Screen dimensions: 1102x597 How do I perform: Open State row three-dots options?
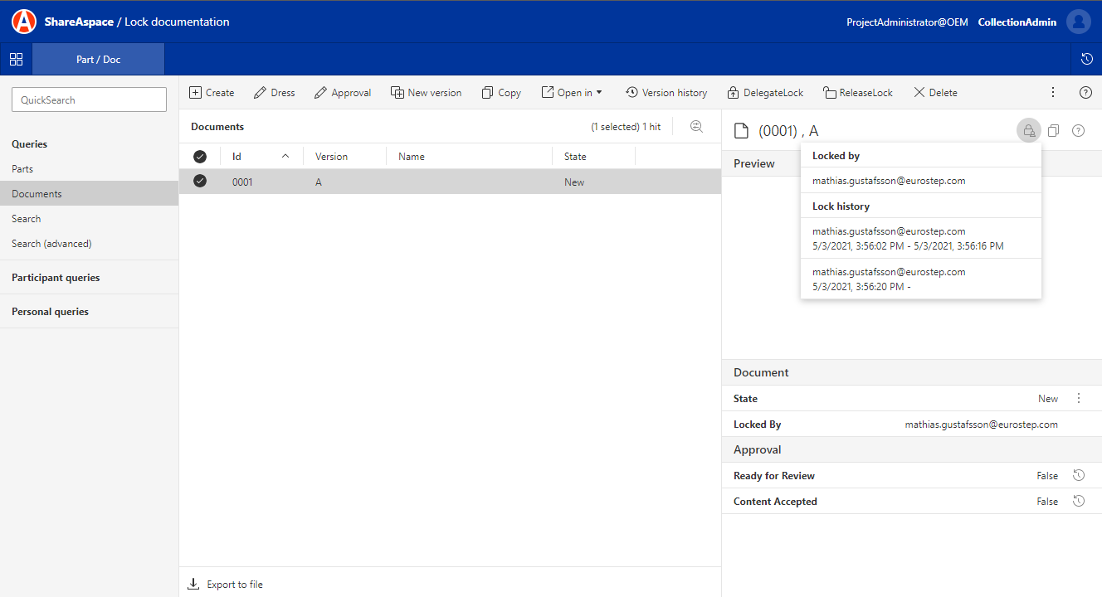[1079, 399]
